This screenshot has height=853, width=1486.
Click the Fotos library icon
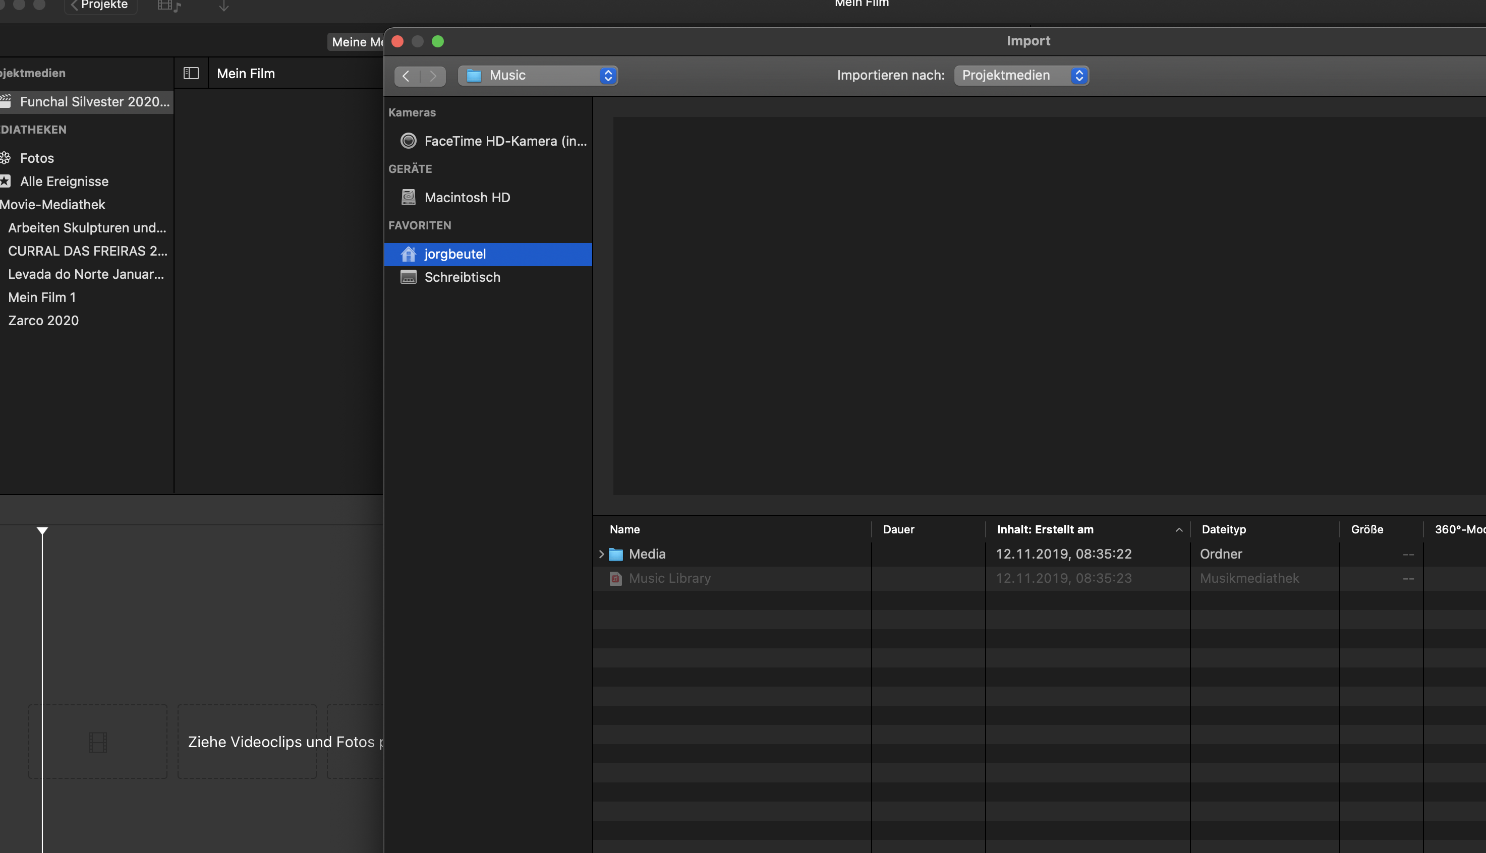(6, 158)
